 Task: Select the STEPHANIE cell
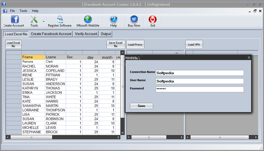(x=33, y=132)
